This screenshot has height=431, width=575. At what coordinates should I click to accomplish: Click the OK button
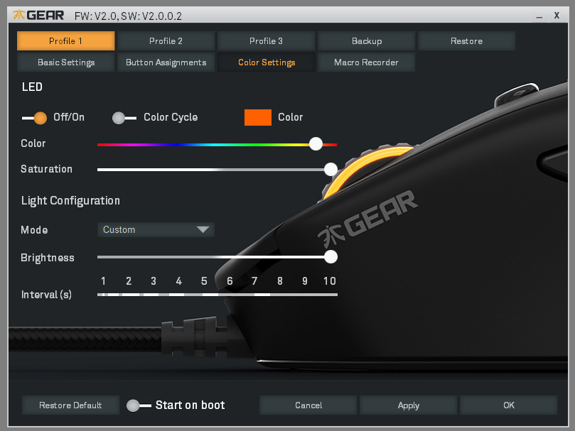click(x=509, y=405)
